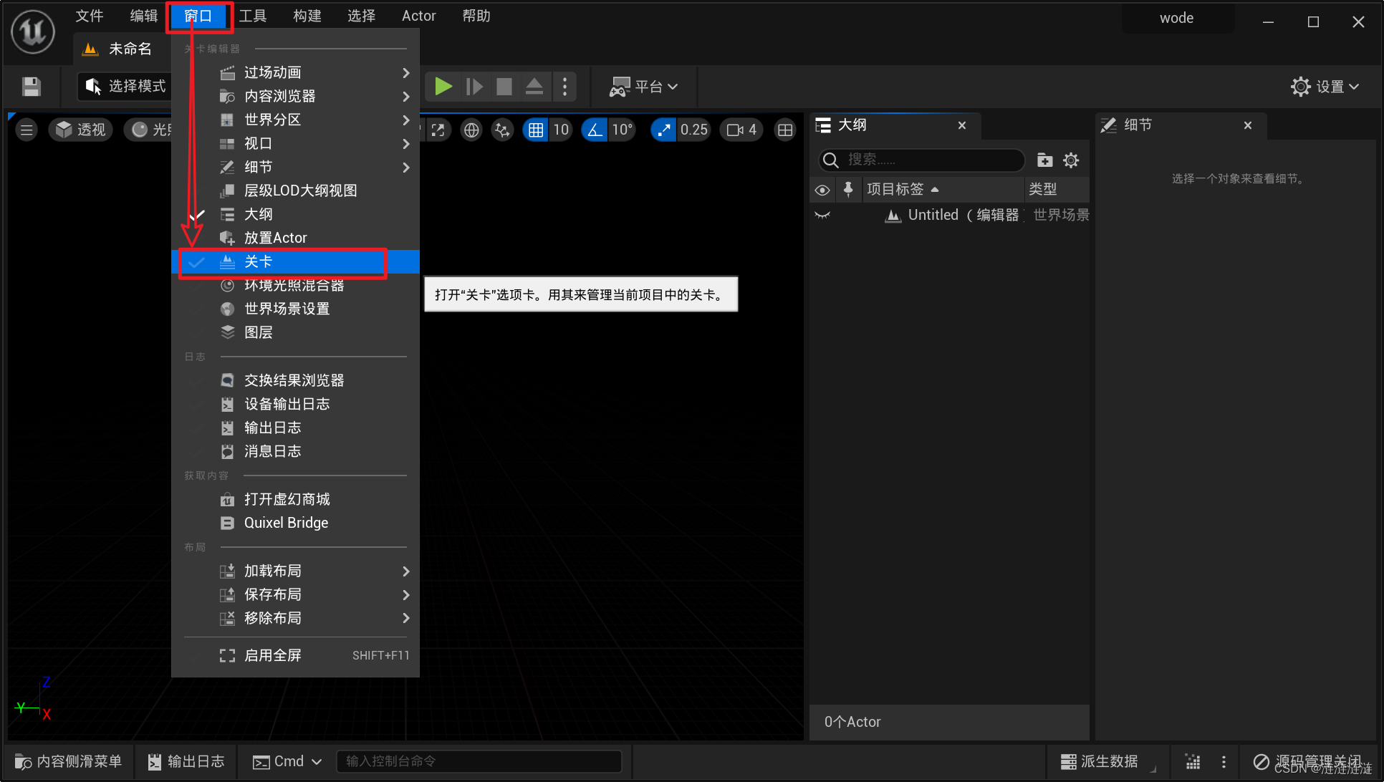Click the Unreal Engine logo

click(x=33, y=32)
